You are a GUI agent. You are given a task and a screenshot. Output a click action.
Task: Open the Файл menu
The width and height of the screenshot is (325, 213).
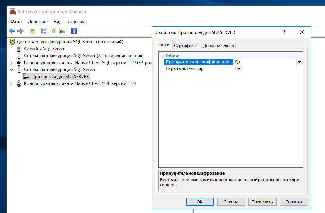point(16,22)
